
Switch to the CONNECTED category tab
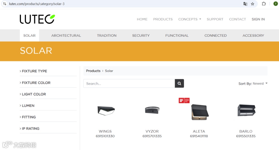215,35
